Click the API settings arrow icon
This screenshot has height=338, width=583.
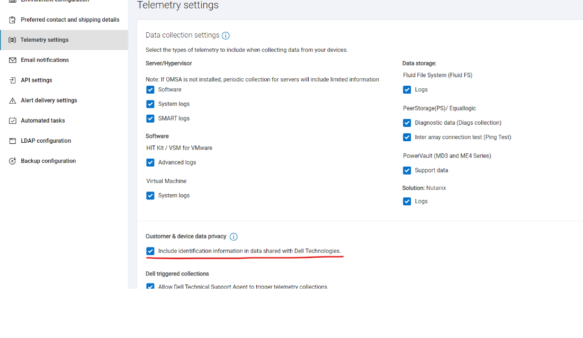[x=13, y=80]
